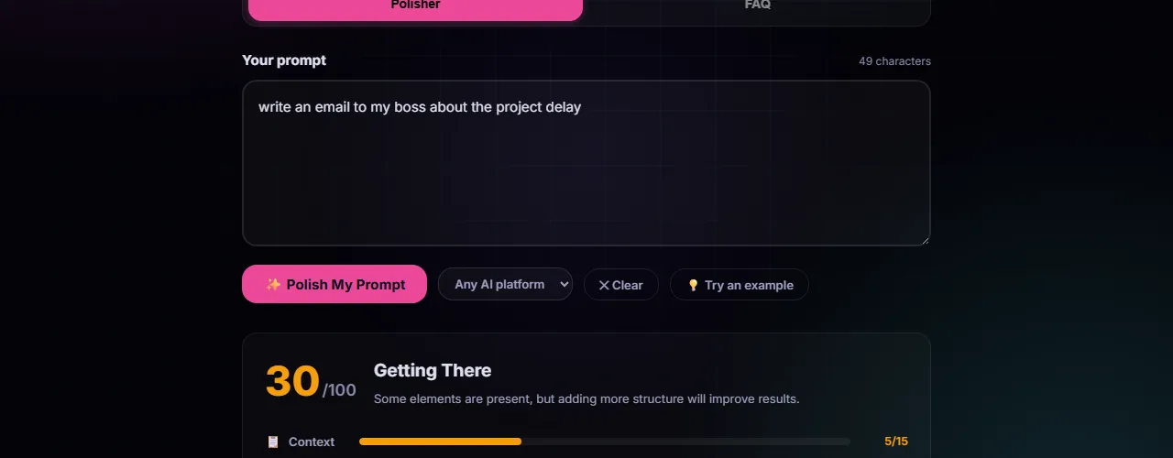The width and height of the screenshot is (1173, 458).
Task: Click the lightbulb icon
Action: click(x=694, y=285)
